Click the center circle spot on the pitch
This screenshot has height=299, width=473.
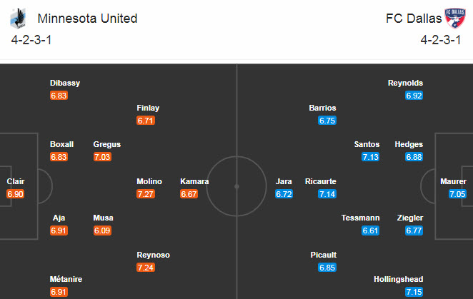pos(236,187)
